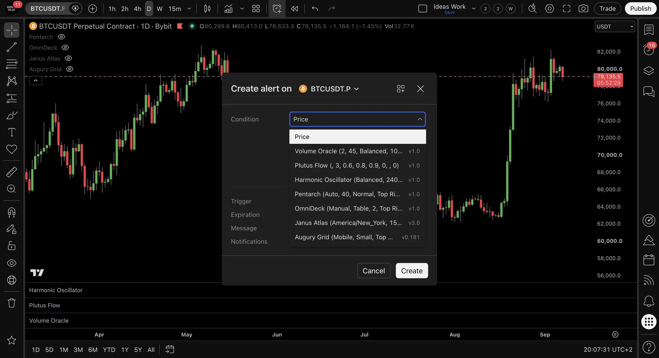Toggle visibility of Augury Grid indicator
The image size is (659, 358).
click(x=70, y=69)
